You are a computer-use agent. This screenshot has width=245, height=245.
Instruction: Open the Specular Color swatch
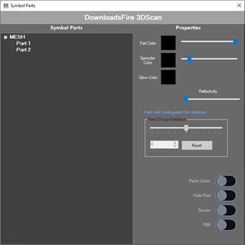click(x=168, y=60)
